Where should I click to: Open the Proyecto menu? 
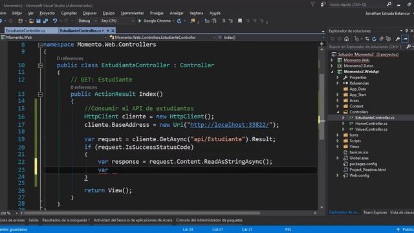pos(47,13)
